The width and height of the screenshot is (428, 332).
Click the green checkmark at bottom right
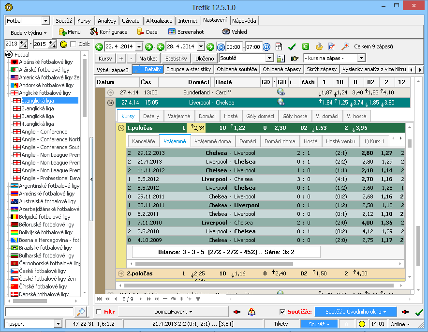pos(419,312)
